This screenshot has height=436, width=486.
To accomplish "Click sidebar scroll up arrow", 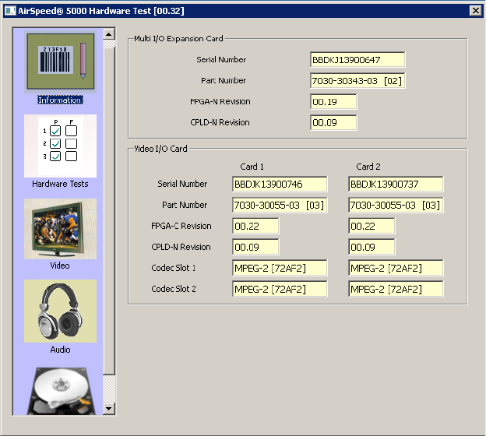I will coord(109,33).
